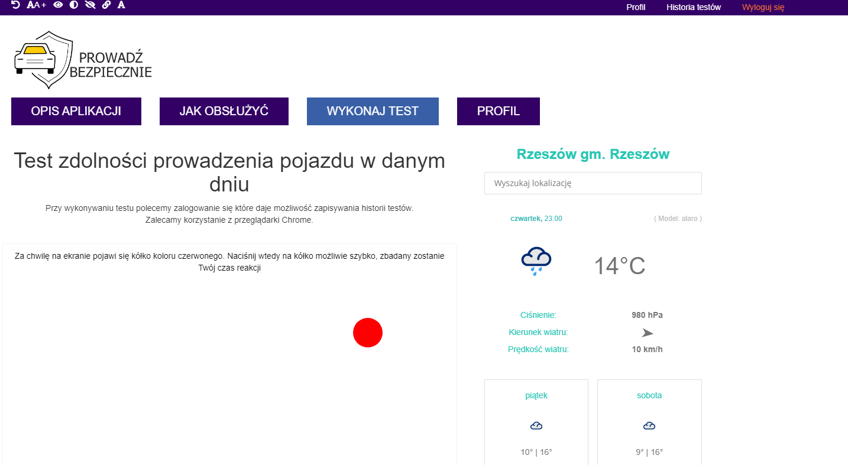Open the JAK OBSŁUŻYĆ tab
Image resolution: width=848 pixels, height=465 pixels.
click(224, 111)
